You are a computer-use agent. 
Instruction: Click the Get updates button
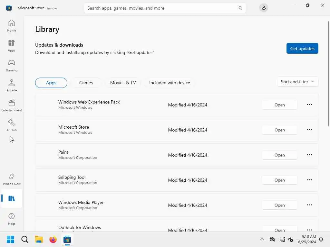[302, 49]
